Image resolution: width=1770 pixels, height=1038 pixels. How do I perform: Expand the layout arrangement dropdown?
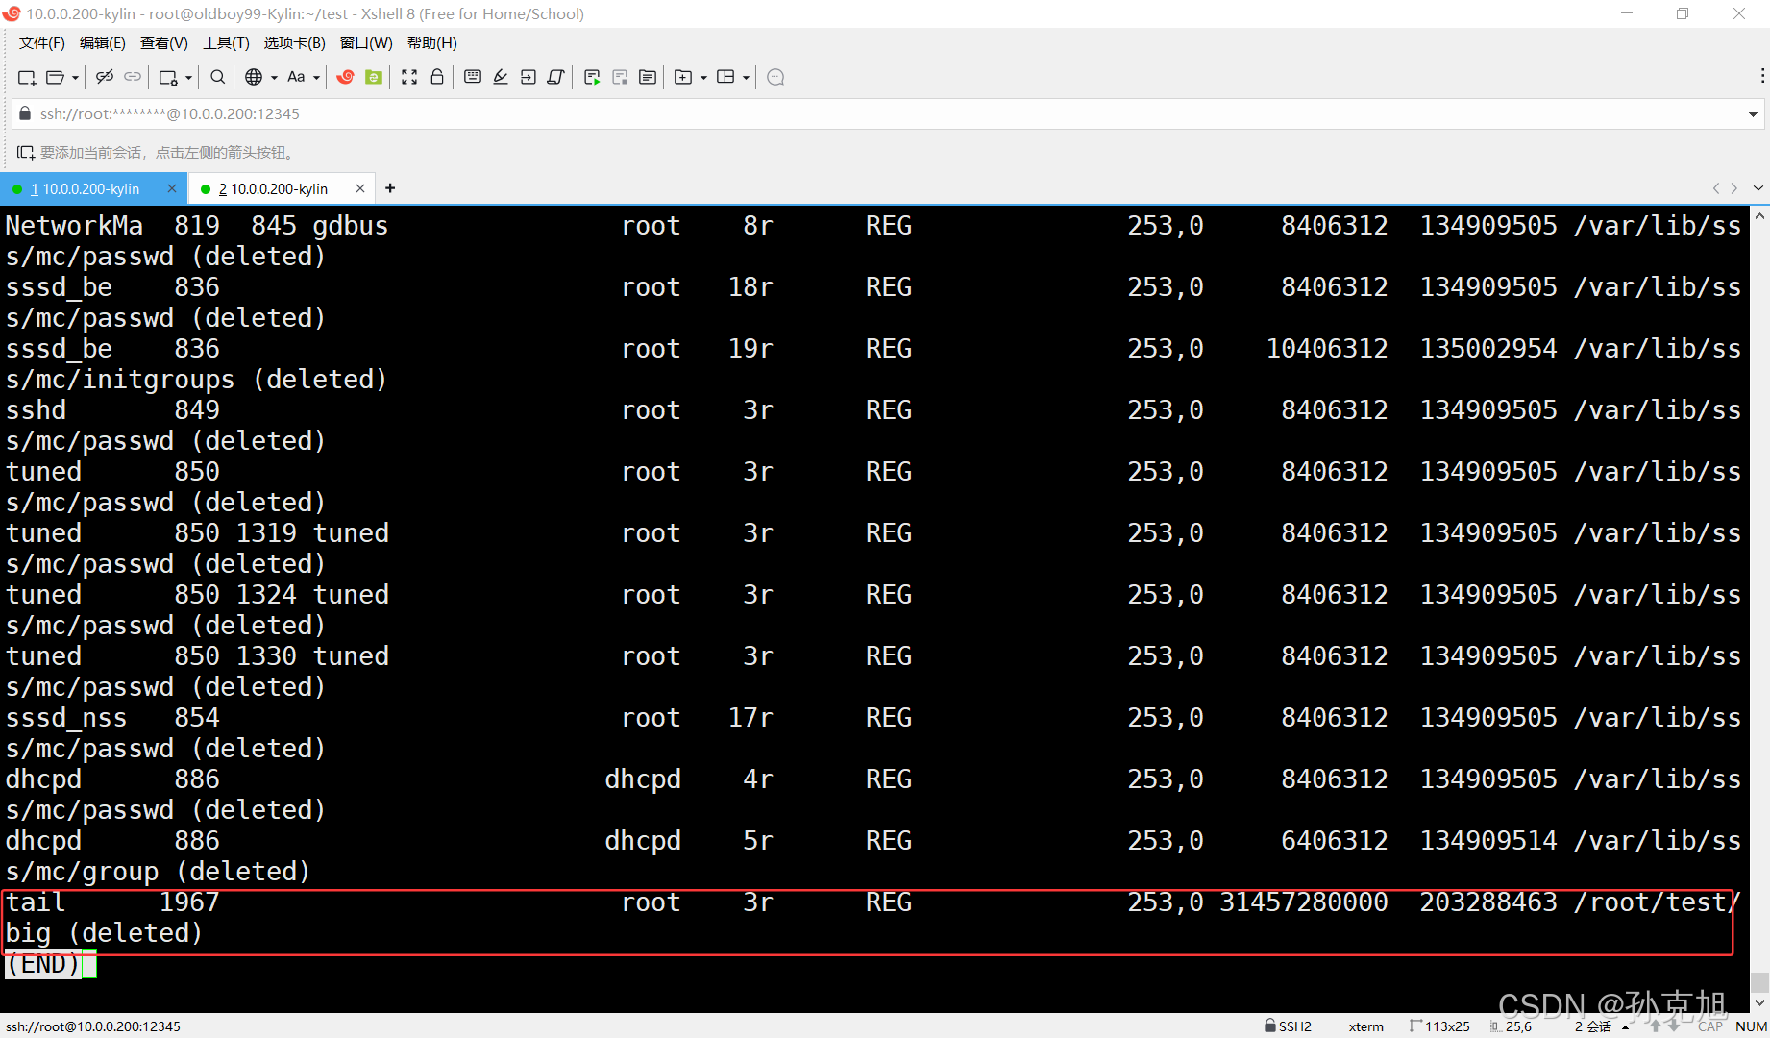(746, 78)
